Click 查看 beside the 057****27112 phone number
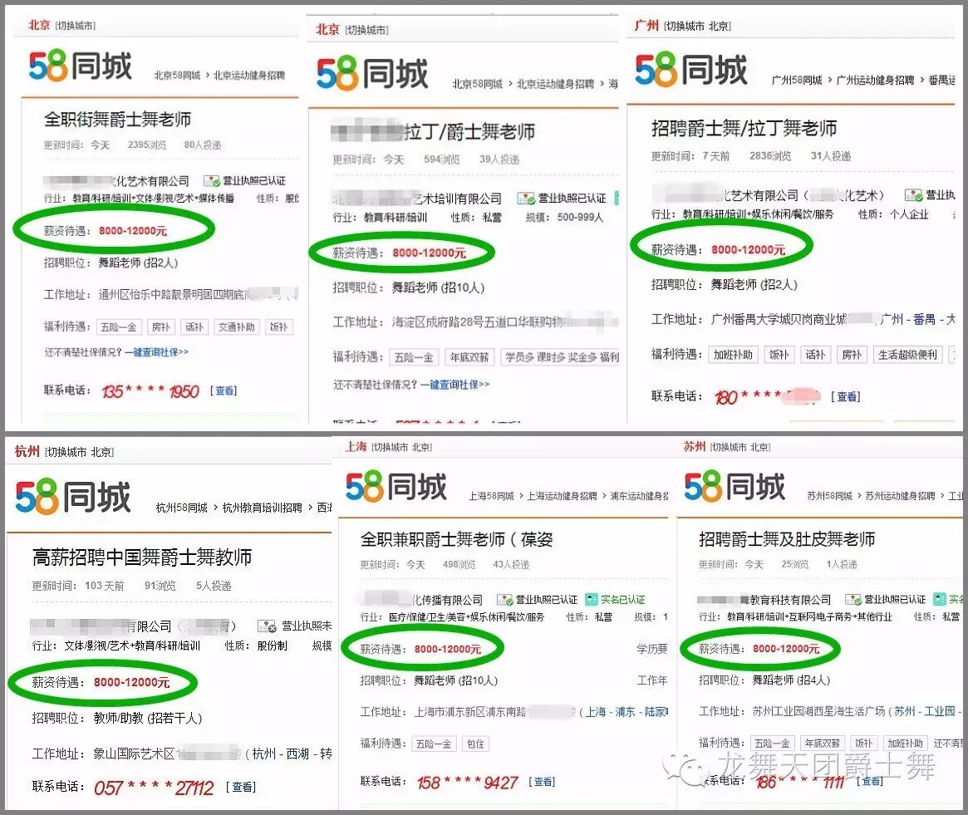The image size is (968, 815). pyautogui.click(x=241, y=787)
